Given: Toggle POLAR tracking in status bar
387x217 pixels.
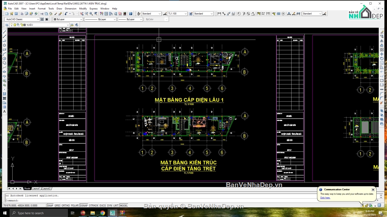Looking at the screenshot, I should (x=75, y=205).
